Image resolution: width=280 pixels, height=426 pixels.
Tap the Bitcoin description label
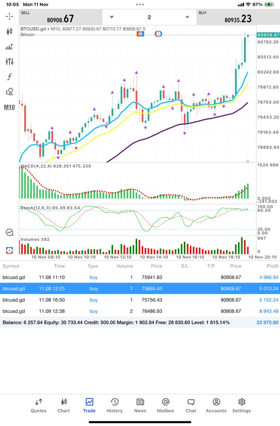pyautogui.click(x=28, y=34)
